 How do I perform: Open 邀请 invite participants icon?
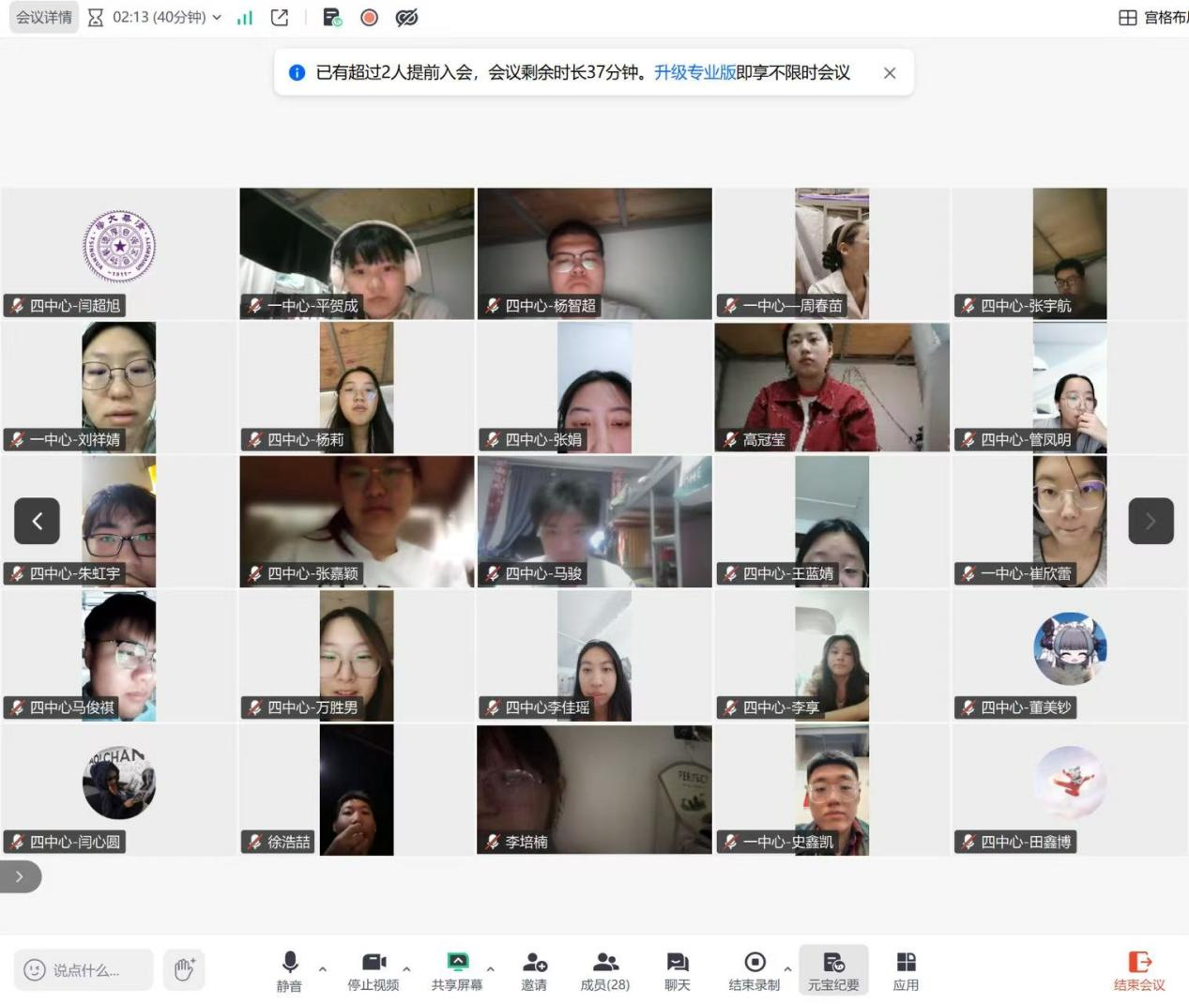click(534, 971)
